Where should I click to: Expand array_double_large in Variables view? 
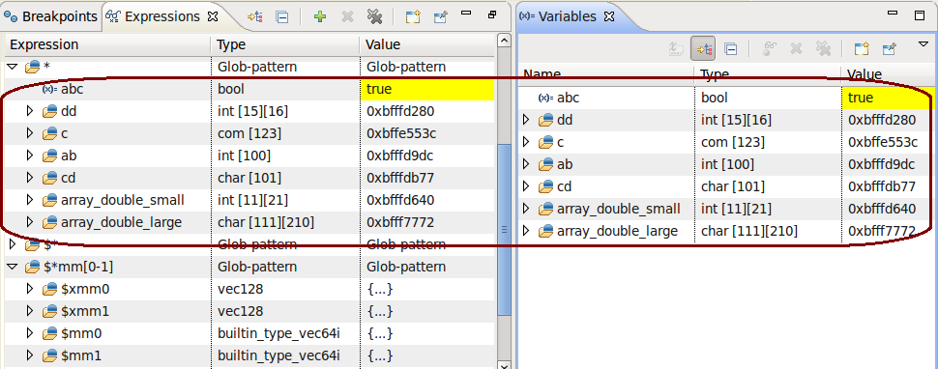coord(526,231)
